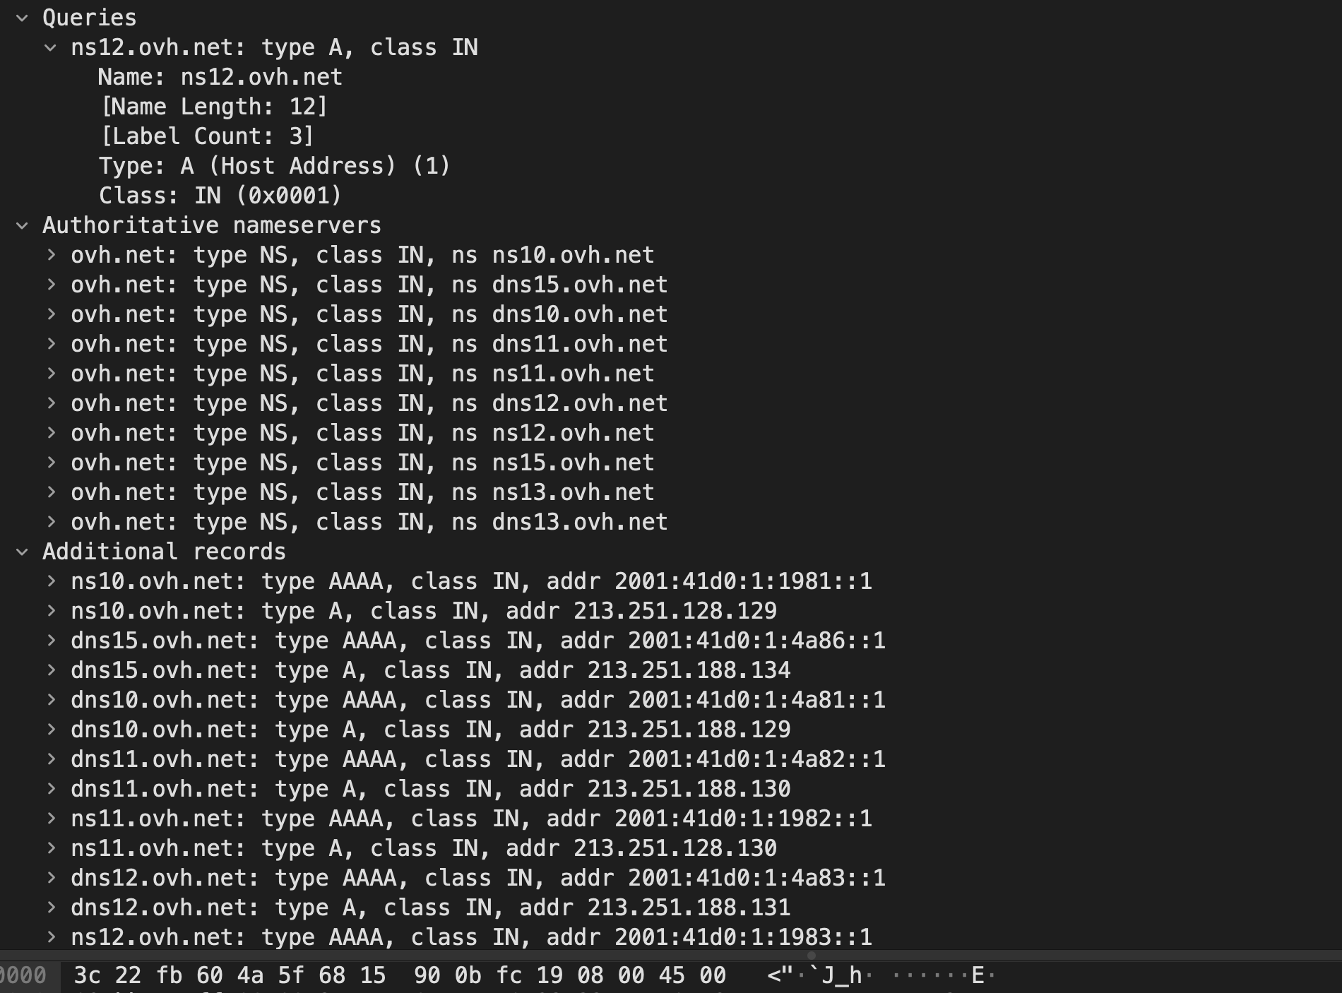This screenshot has width=1342, height=993.
Task: Expand dns15.ovh.net A record 213.251.188.134
Action: tap(51, 670)
